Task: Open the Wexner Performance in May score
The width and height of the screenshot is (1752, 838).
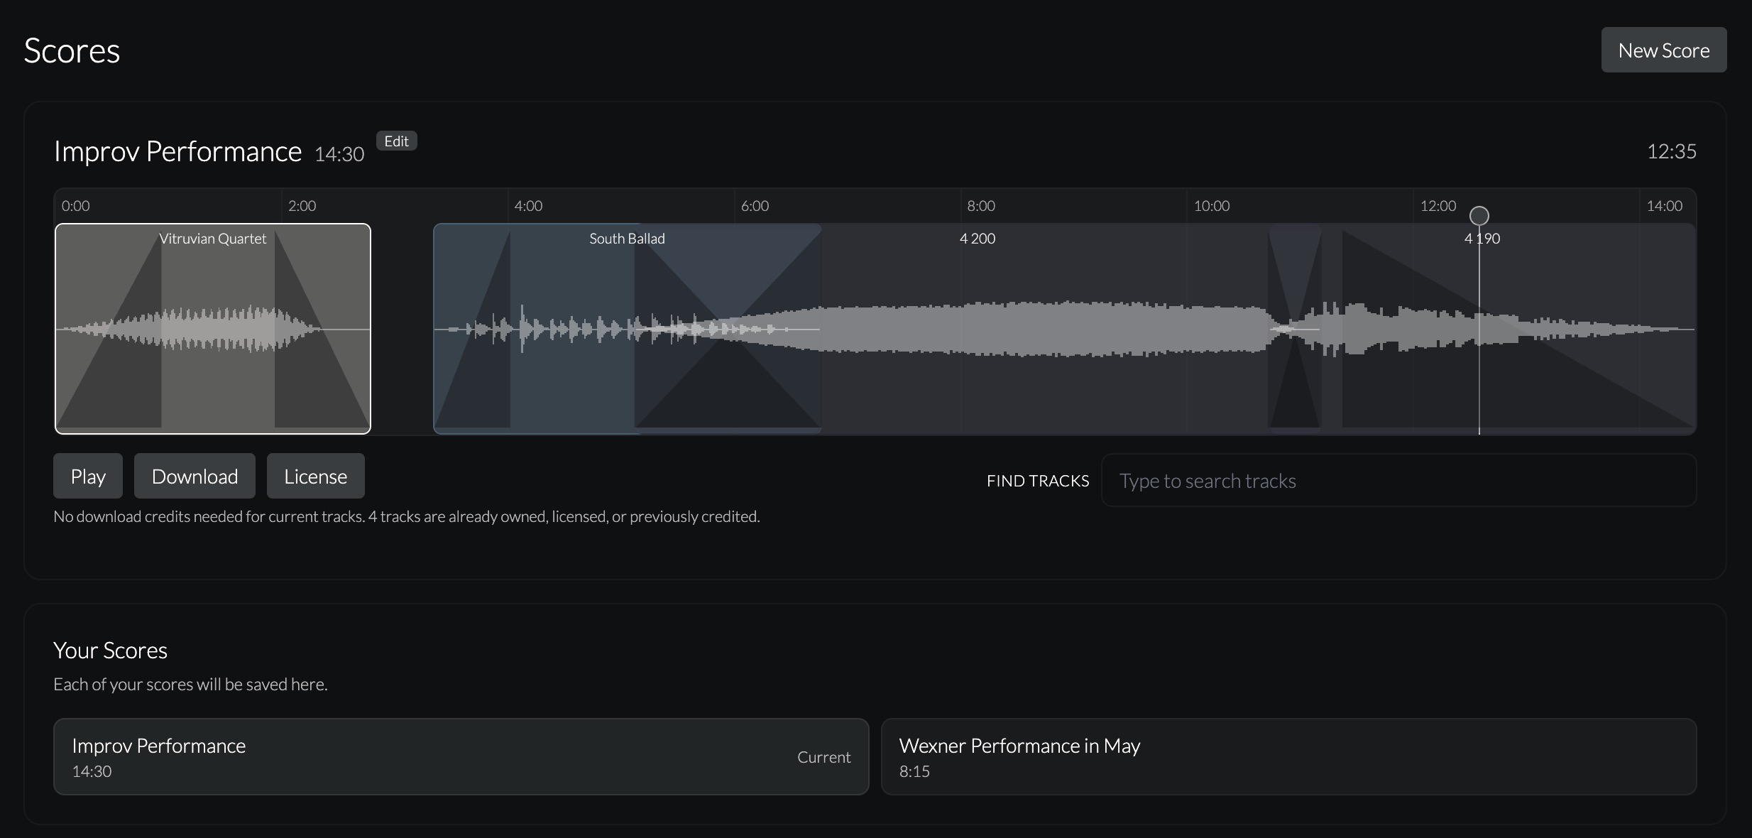Action: (x=1288, y=756)
